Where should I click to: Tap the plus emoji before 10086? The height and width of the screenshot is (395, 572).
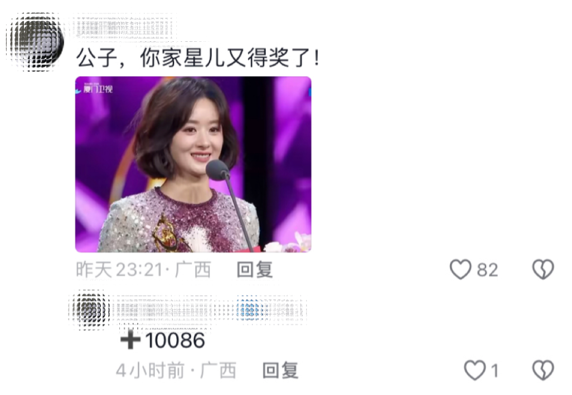coord(130,340)
